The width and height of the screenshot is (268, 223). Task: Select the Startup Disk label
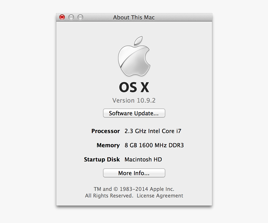(x=102, y=159)
